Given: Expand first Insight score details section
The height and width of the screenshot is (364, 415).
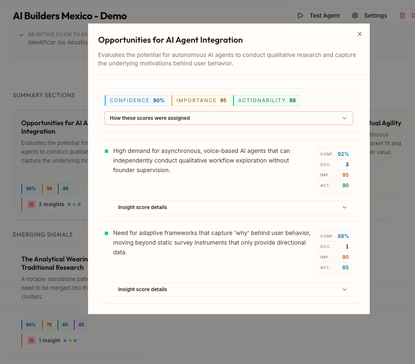Looking at the screenshot, I should coord(233,207).
